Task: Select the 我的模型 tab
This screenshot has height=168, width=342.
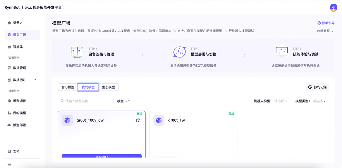Action: [88, 87]
